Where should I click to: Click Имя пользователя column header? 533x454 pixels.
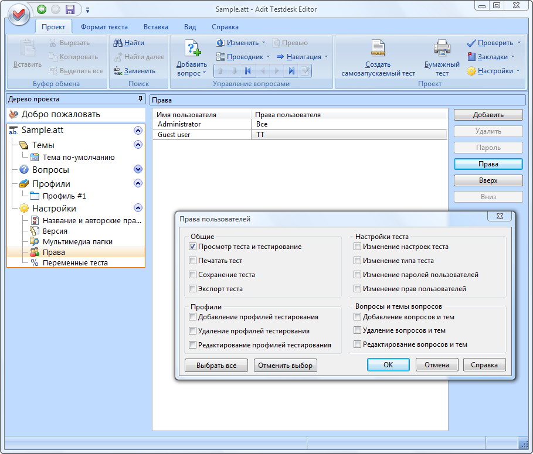(x=202, y=115)
